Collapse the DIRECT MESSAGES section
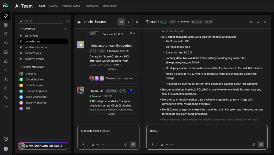274x155 pixels. [21, 67]
